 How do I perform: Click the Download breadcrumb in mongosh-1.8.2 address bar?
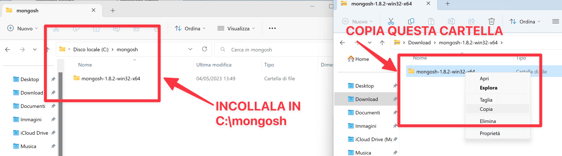[420, 42]
